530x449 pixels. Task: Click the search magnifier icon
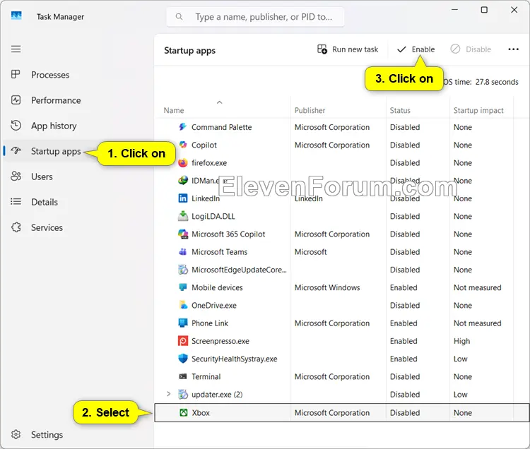(x=179, y=16)
